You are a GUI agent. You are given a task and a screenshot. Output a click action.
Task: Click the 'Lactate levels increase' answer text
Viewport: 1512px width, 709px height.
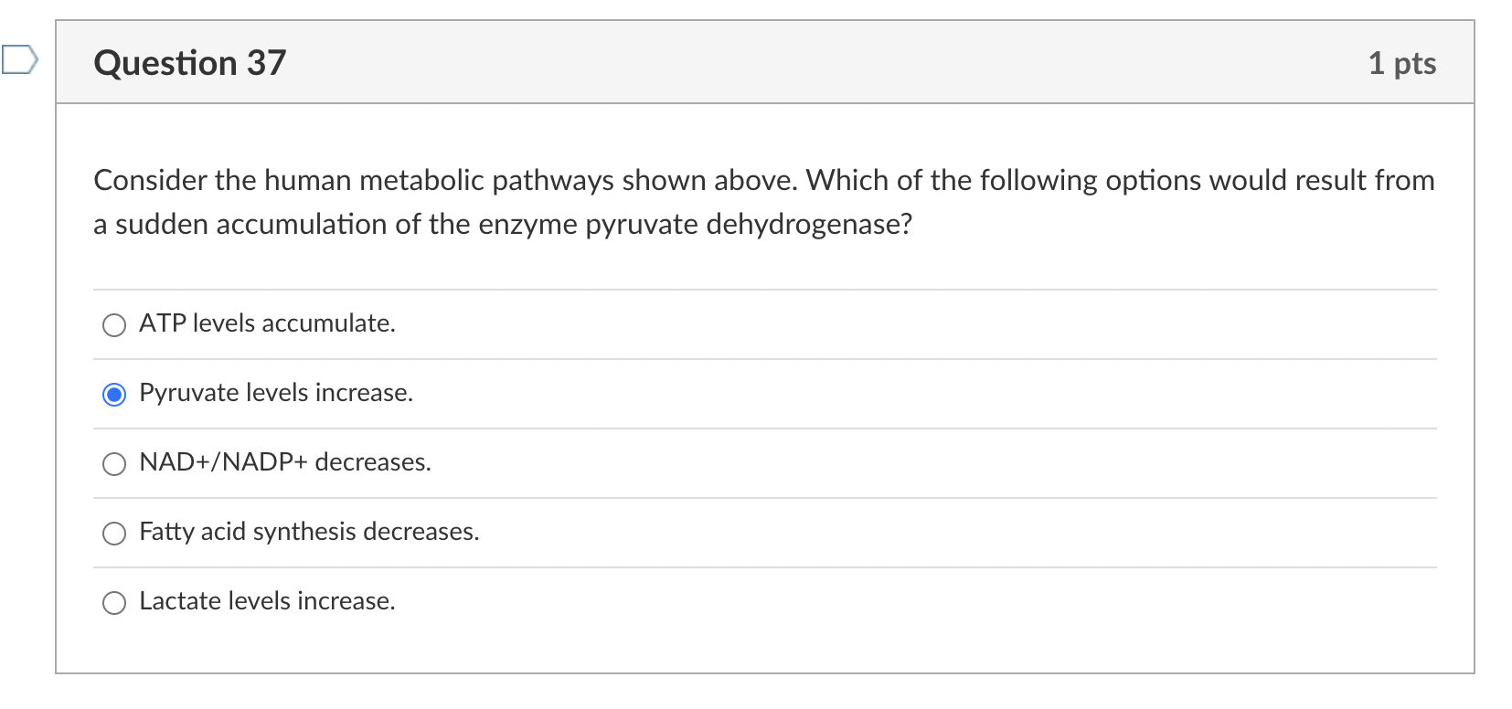[267, 601]
